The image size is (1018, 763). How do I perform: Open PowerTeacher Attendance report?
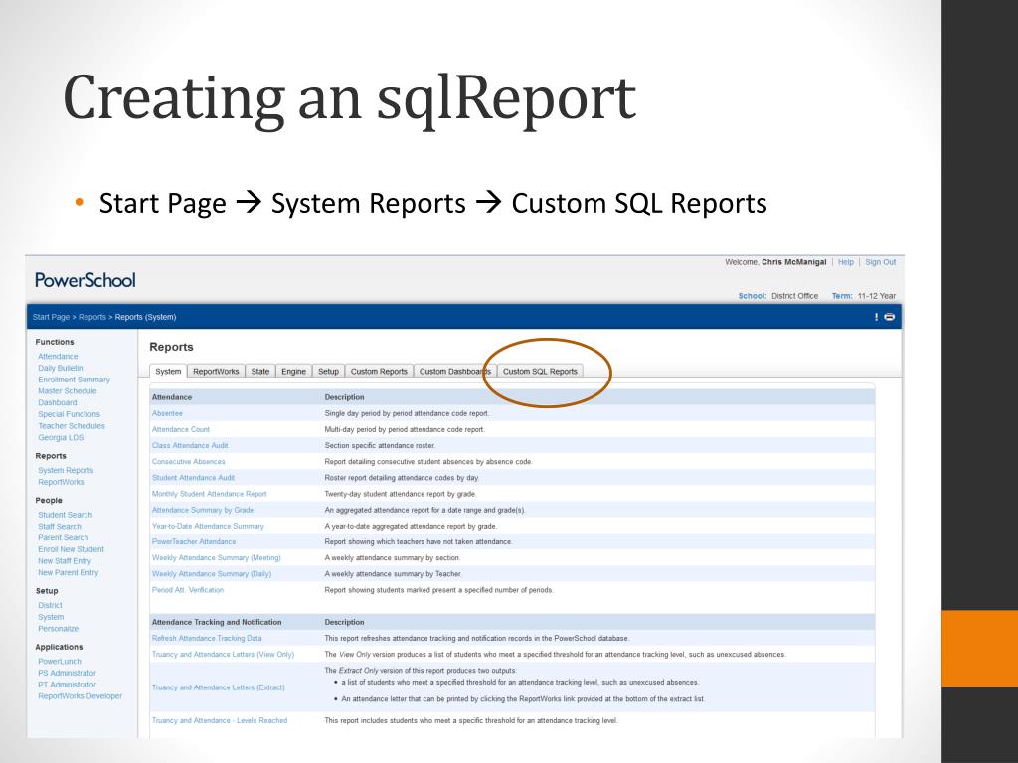coord(194,541)
